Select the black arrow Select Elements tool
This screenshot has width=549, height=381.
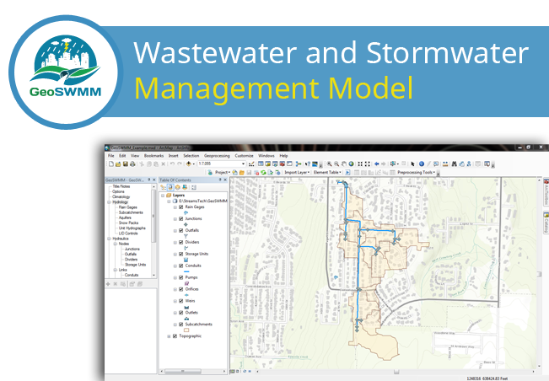(412, 164)
